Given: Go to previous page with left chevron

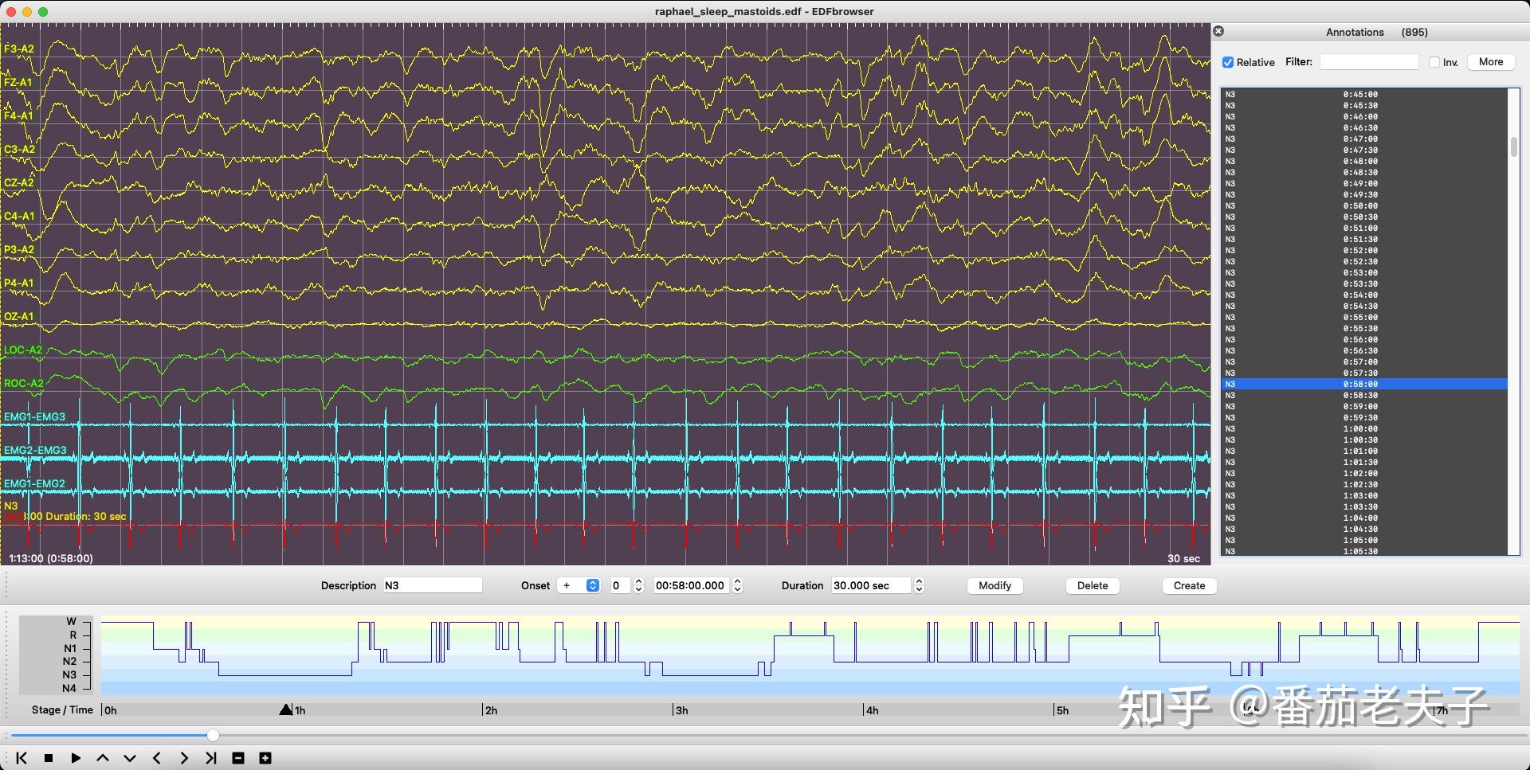Looking at the screenshot, I should tap(157, 758).
